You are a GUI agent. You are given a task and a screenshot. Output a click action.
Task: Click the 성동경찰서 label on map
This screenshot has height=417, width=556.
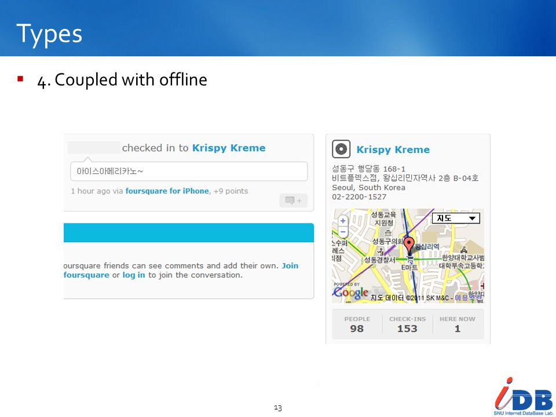point(380,260)
